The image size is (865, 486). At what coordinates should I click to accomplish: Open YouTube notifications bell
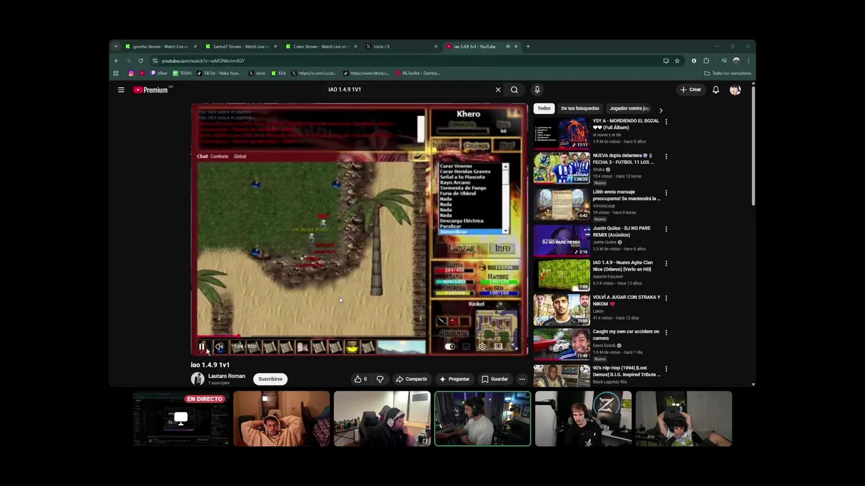[716, 90]
